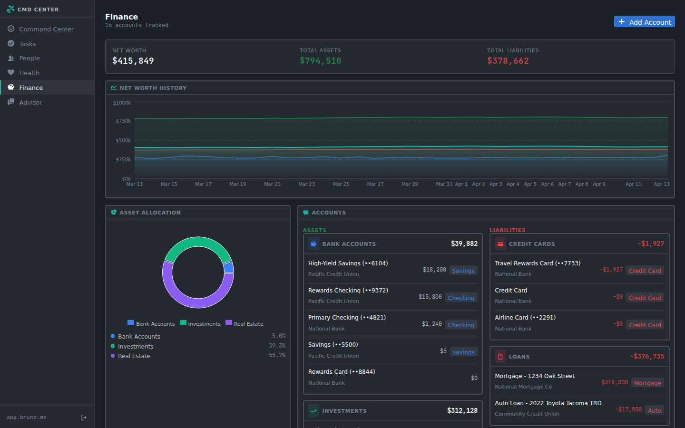Click the Command Center gauge icon

point(11,29)
